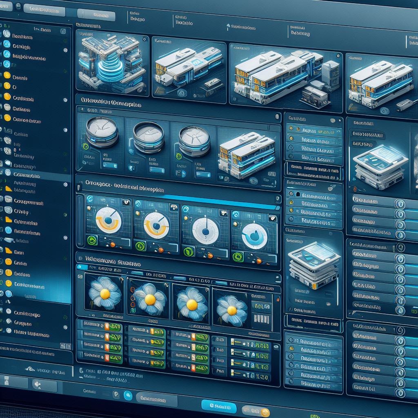This screenshot has height=418, width=418.
Task: Click the cyan swirl icon above the vertical-needle dial
Action: pos(186,209)
